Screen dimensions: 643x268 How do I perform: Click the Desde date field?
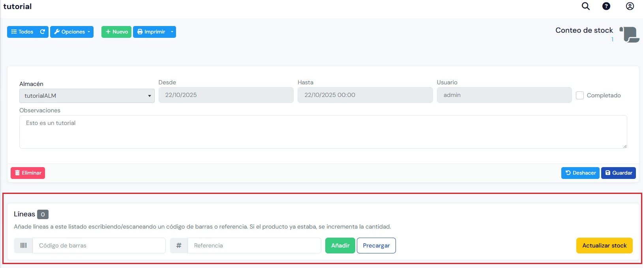point(226,95)
